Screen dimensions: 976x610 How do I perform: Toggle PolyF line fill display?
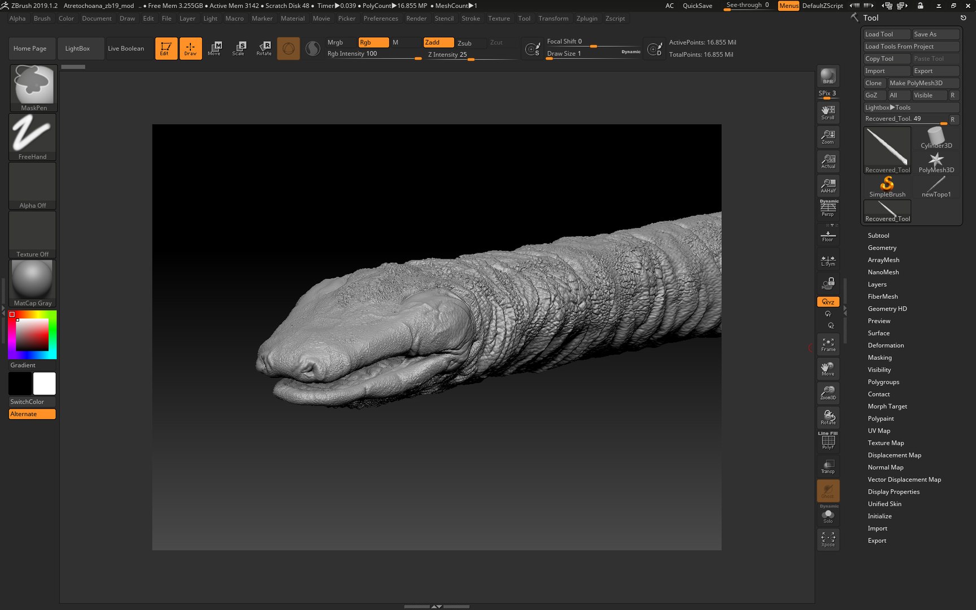pos(828,441)
